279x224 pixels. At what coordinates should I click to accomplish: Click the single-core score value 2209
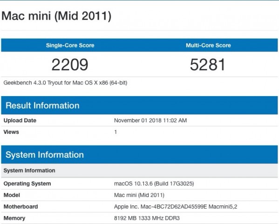click(x=70, y=64)
